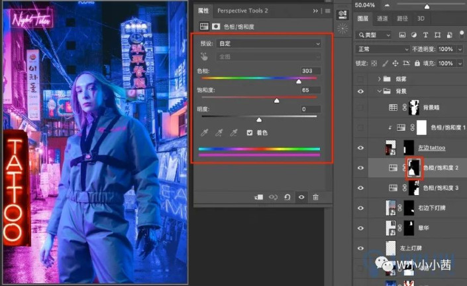This screenshot has width=467, height=286.
Task: Click the 明度 lightness slider handle
Action: [x=259, y=120]
